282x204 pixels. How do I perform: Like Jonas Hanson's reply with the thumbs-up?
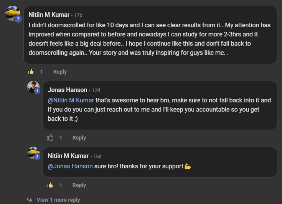(x=50, y=138)
